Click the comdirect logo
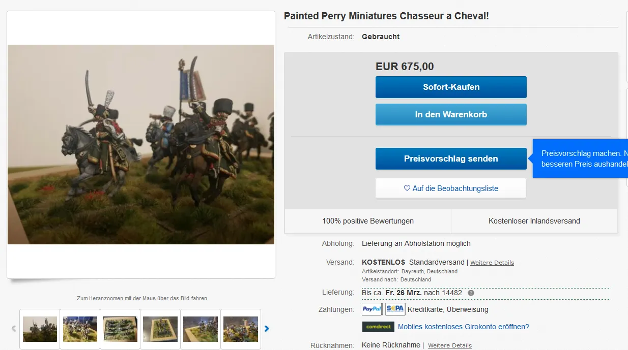 (378, 327)
